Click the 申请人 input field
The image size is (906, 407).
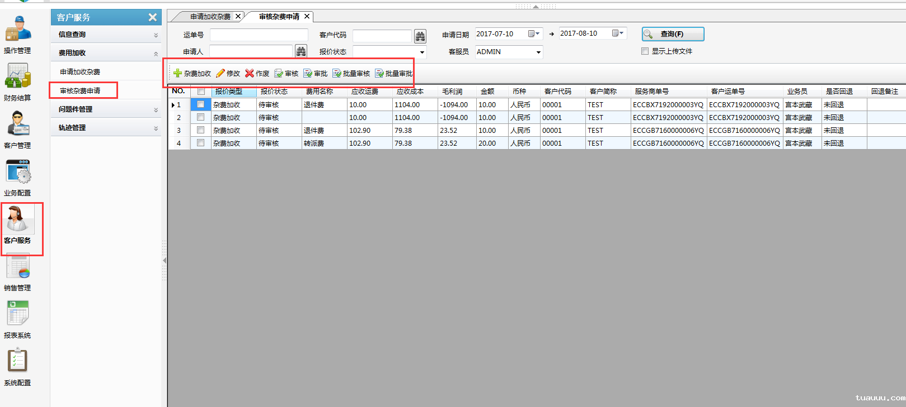(251, 51)
